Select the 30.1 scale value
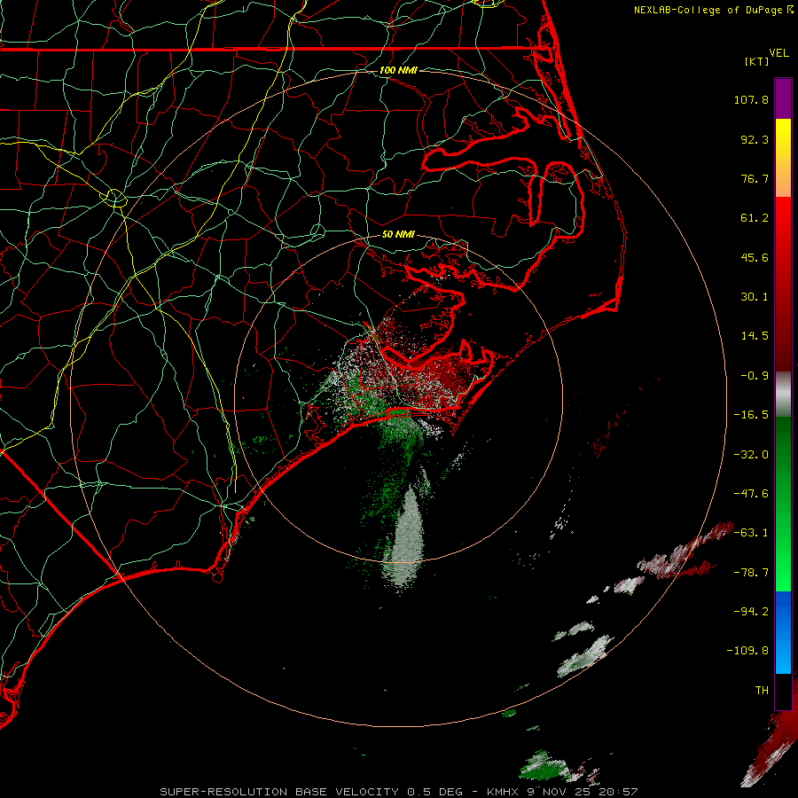 tap(755, 297)
